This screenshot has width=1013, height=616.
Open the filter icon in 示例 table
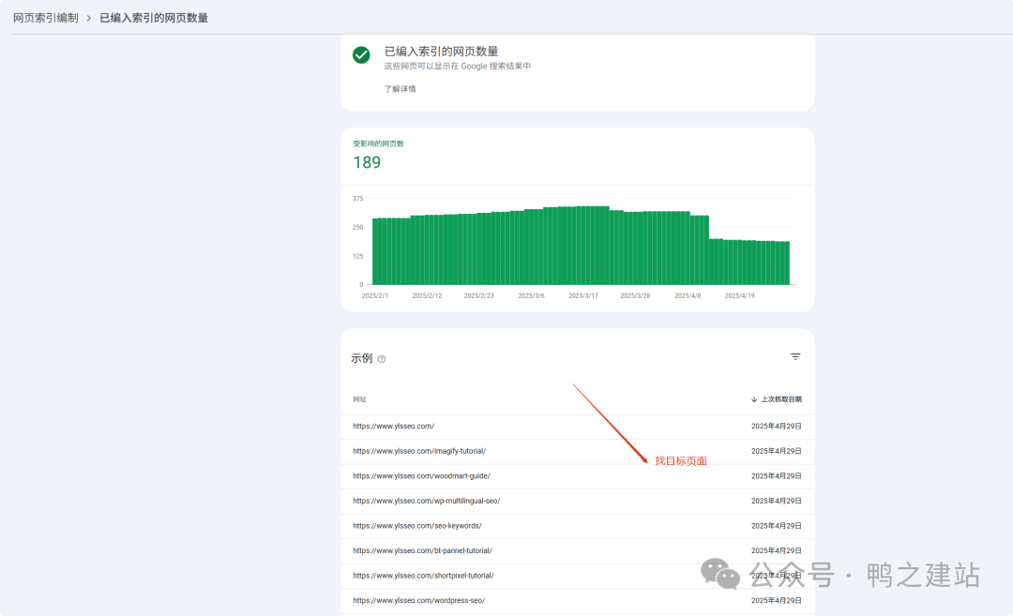(795, 357)
